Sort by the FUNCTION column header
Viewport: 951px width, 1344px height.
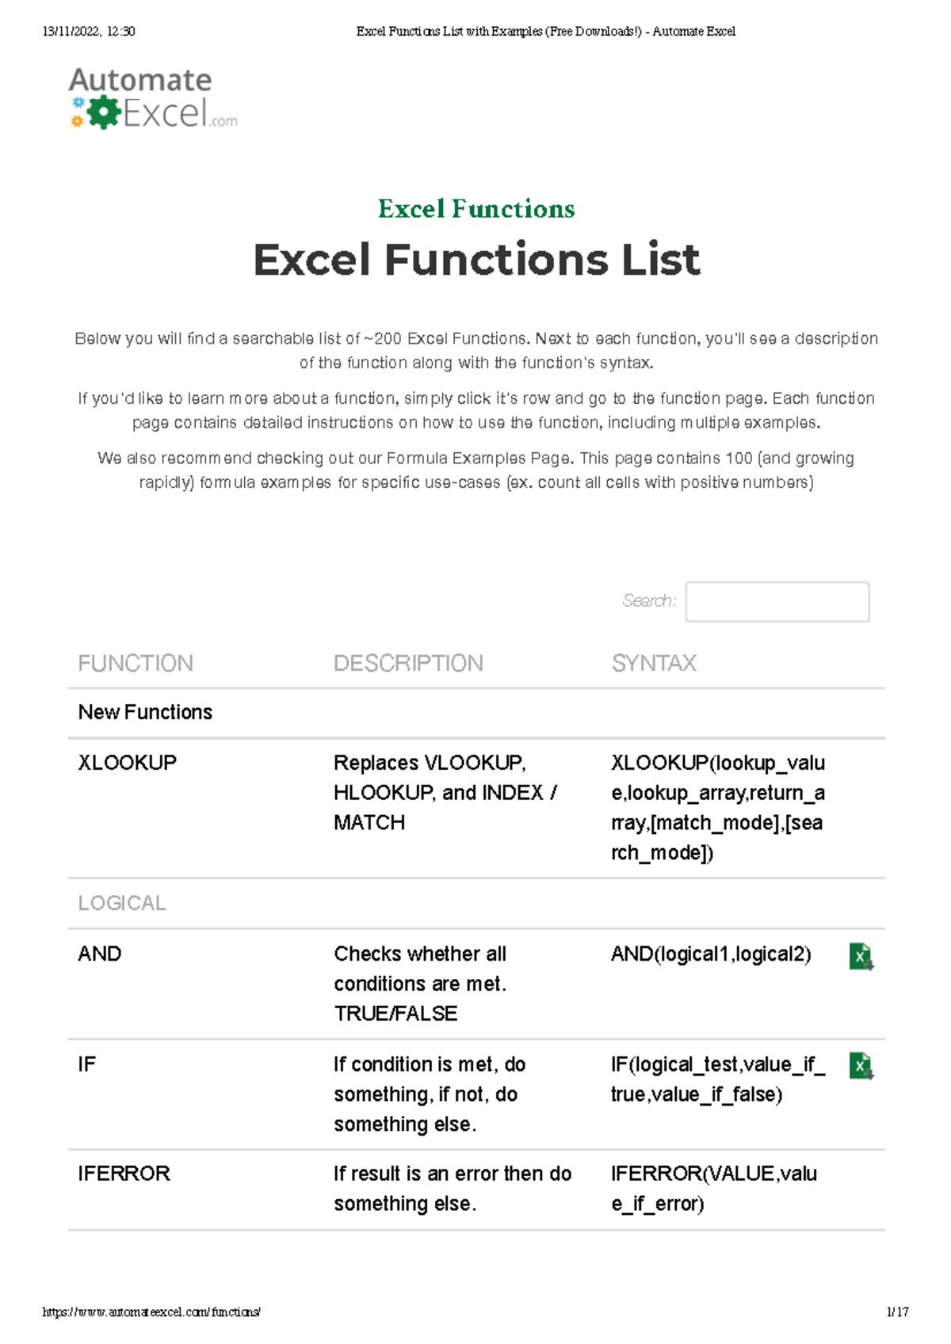pos(136,663)
